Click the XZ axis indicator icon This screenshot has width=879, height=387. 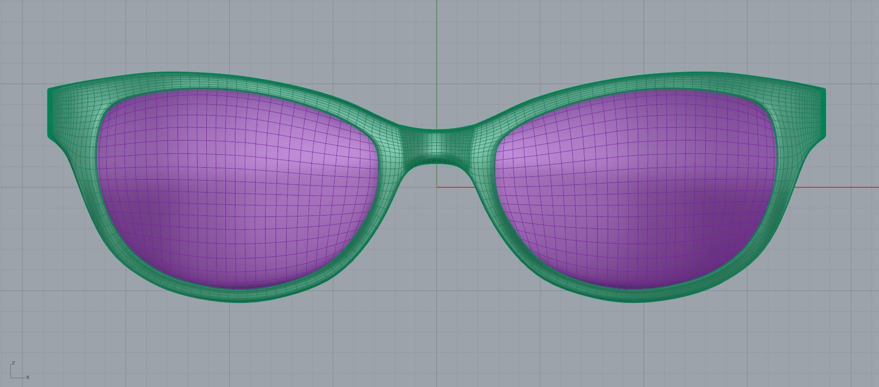19,370
